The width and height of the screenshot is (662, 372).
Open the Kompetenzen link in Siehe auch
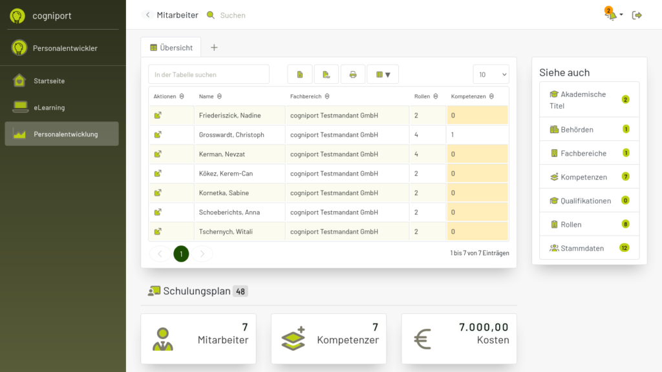584,177
